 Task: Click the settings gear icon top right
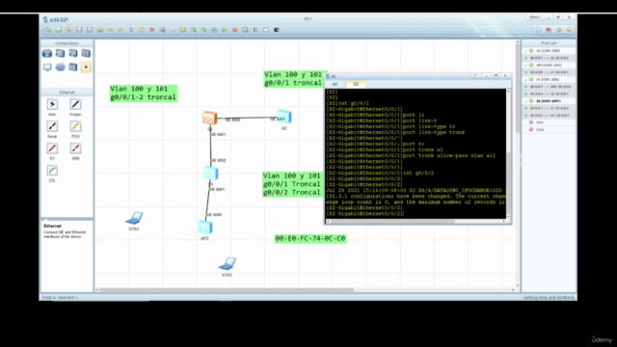coord(559,30)
